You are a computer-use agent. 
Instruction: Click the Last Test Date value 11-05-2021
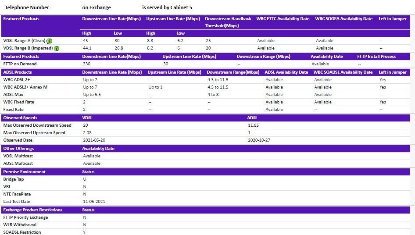coord(94,202)
